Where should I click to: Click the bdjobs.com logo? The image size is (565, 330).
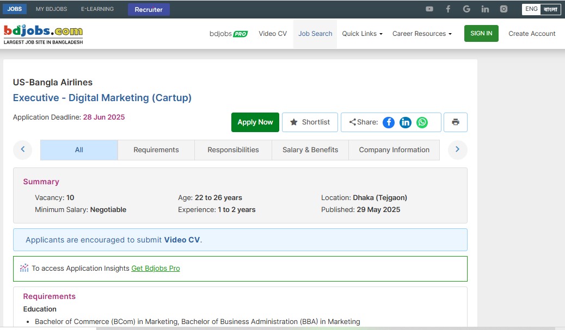click(43, 35)
